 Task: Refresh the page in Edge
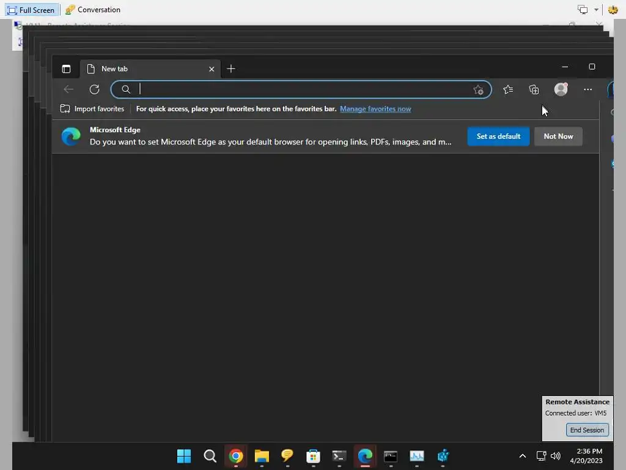pos(94,89)
